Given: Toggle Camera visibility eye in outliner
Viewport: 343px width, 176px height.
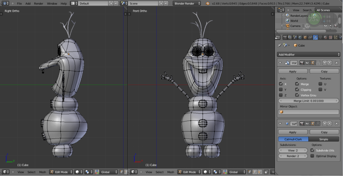Looking at the screenshot, I should 325,26.
